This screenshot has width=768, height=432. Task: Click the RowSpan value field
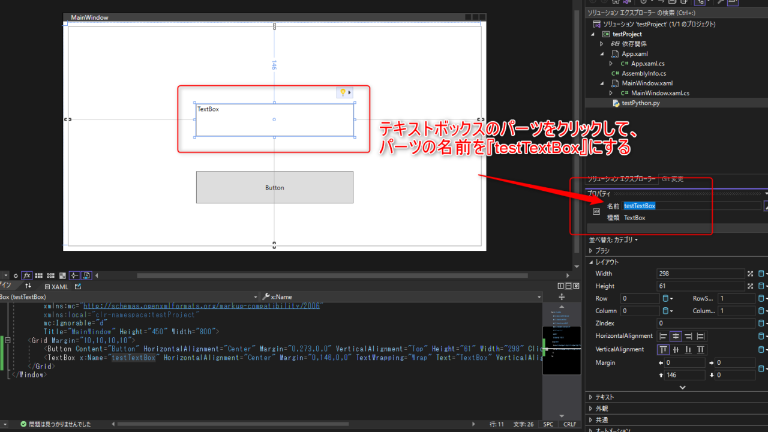pyautogui.click(x=737, y=298)
